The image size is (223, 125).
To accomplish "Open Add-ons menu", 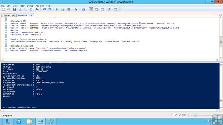I will point(39,6).
